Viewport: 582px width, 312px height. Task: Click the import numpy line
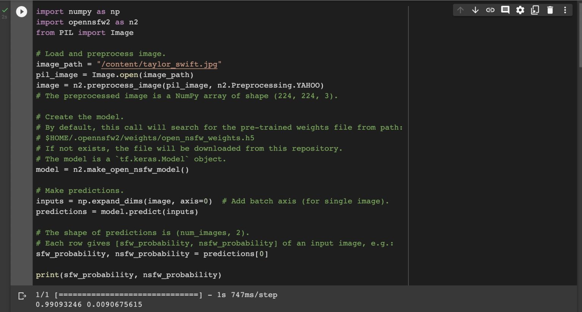click(x=78, y=12)
